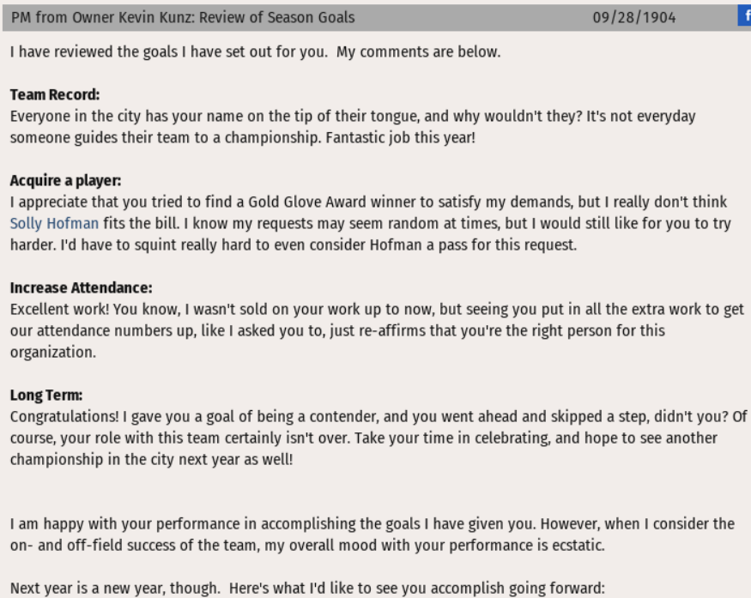Click the message date 09/28/1904
This screenshot has height=598, width=751.
coord(634,17)
